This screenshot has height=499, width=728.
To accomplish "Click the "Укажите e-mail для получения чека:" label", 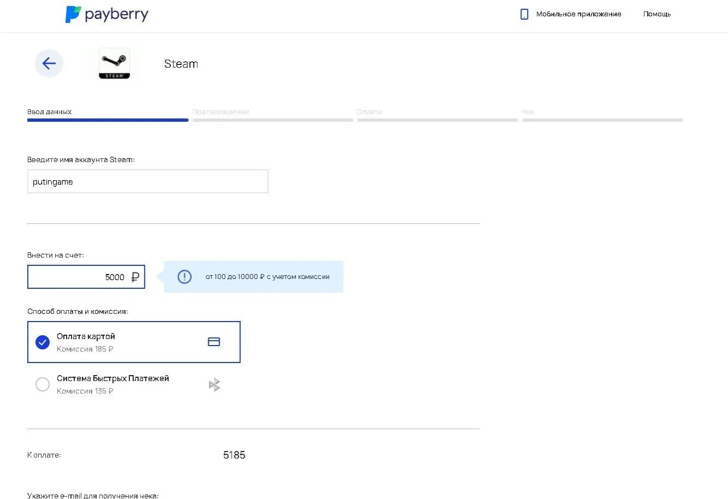I will tap(93, 495).
